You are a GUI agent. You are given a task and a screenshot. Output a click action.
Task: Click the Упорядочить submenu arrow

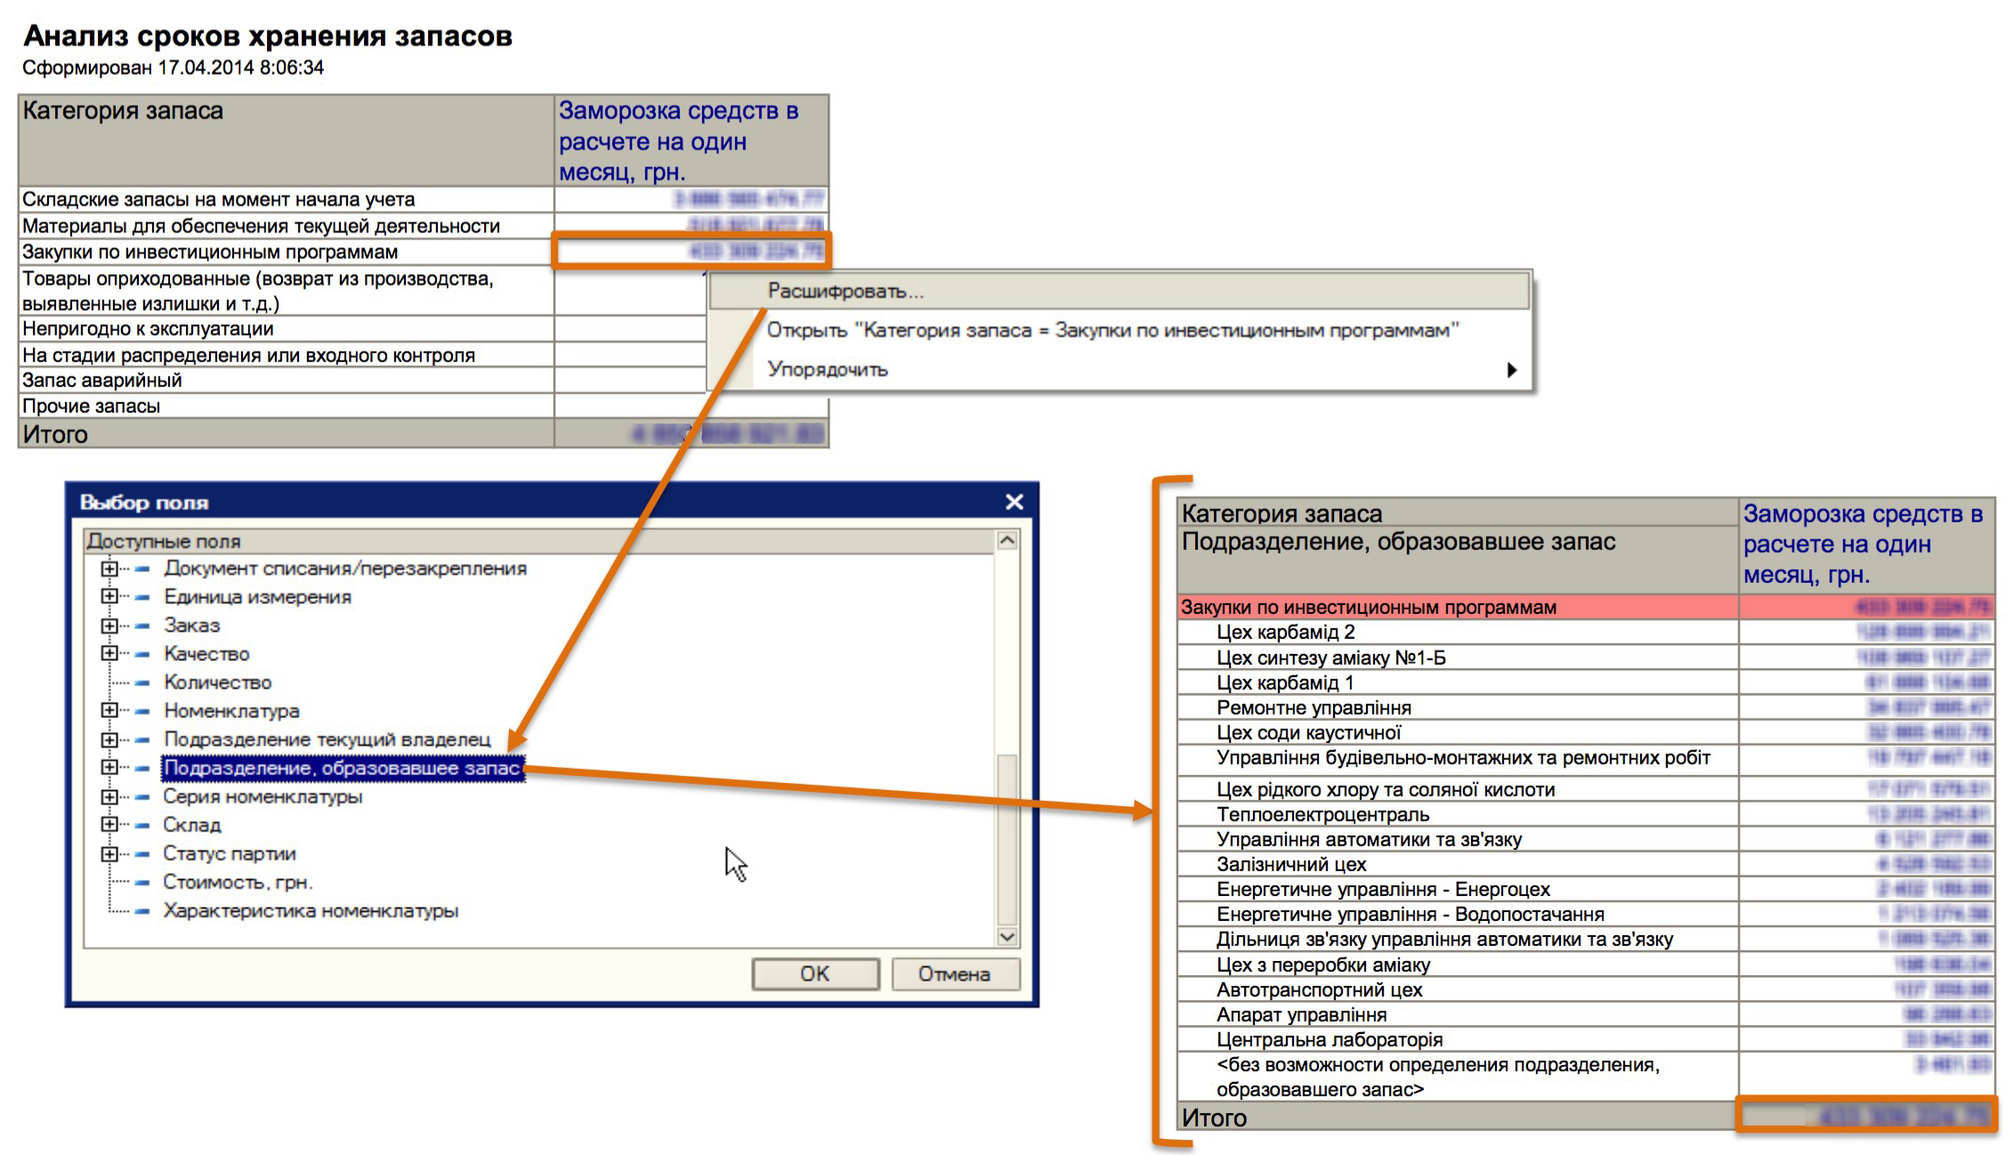[1511, 370]
